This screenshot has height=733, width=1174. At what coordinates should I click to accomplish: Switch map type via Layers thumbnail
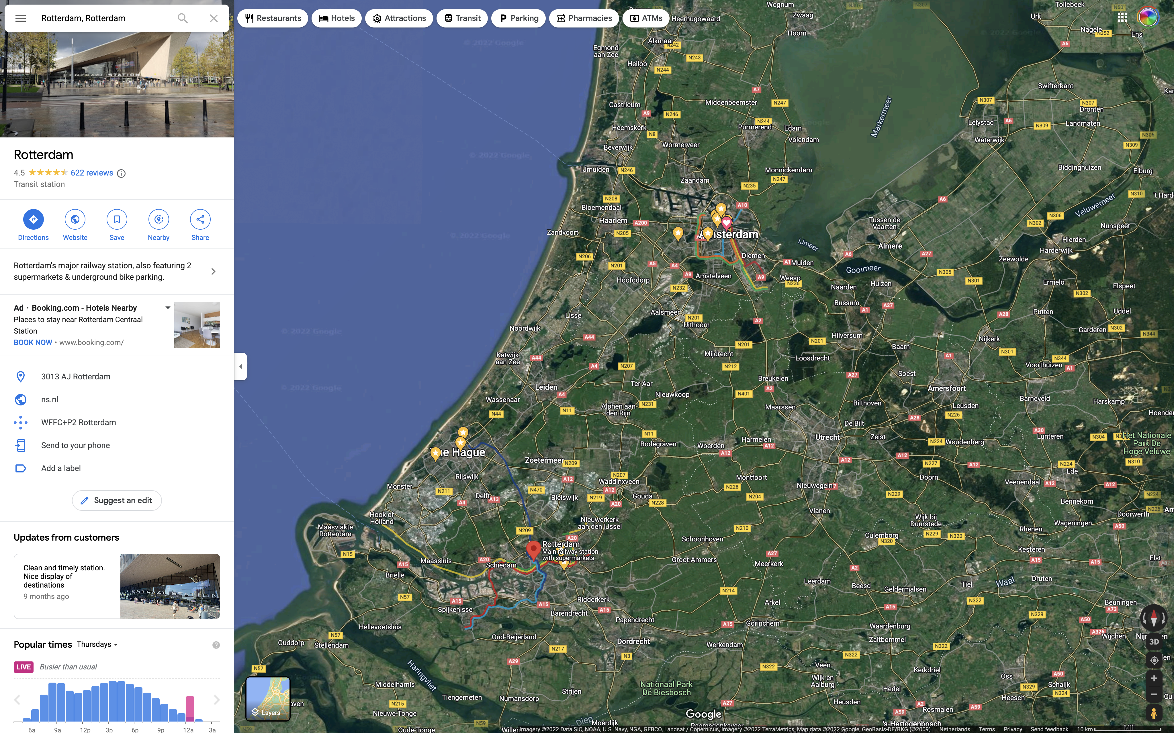268,699
